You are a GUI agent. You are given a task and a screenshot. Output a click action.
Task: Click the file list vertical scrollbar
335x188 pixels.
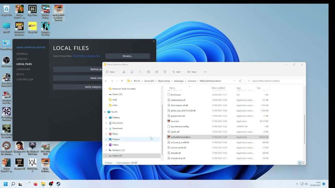304,129
